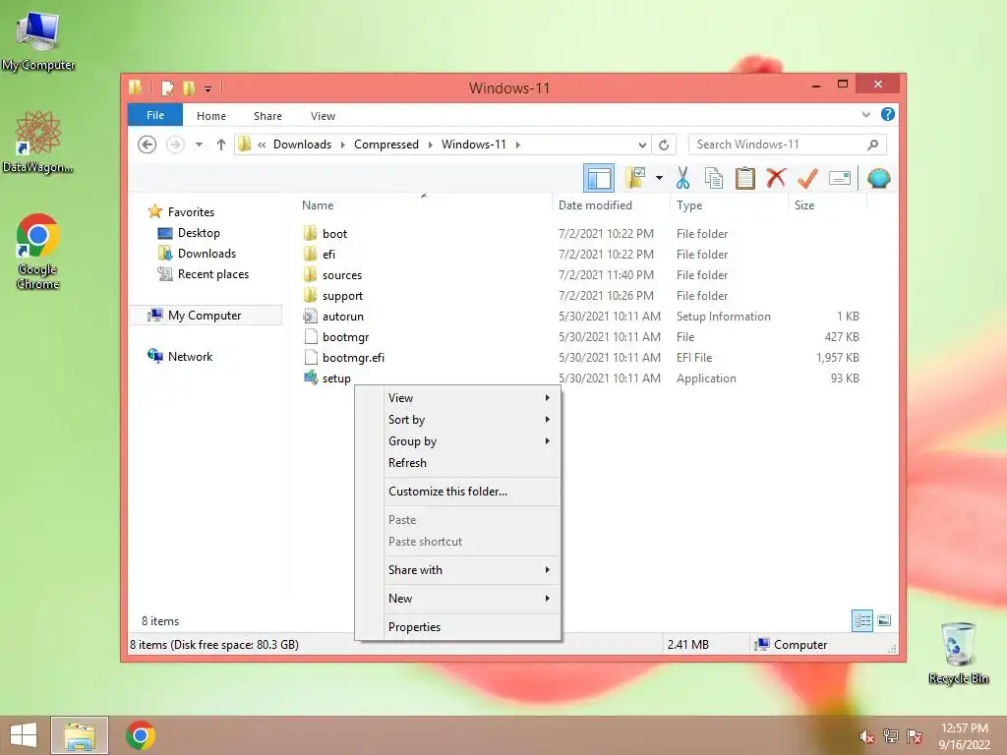Click the orange checkmark toolbar icon
Viewport: 1007px width, 755px height.
(807, 178)
